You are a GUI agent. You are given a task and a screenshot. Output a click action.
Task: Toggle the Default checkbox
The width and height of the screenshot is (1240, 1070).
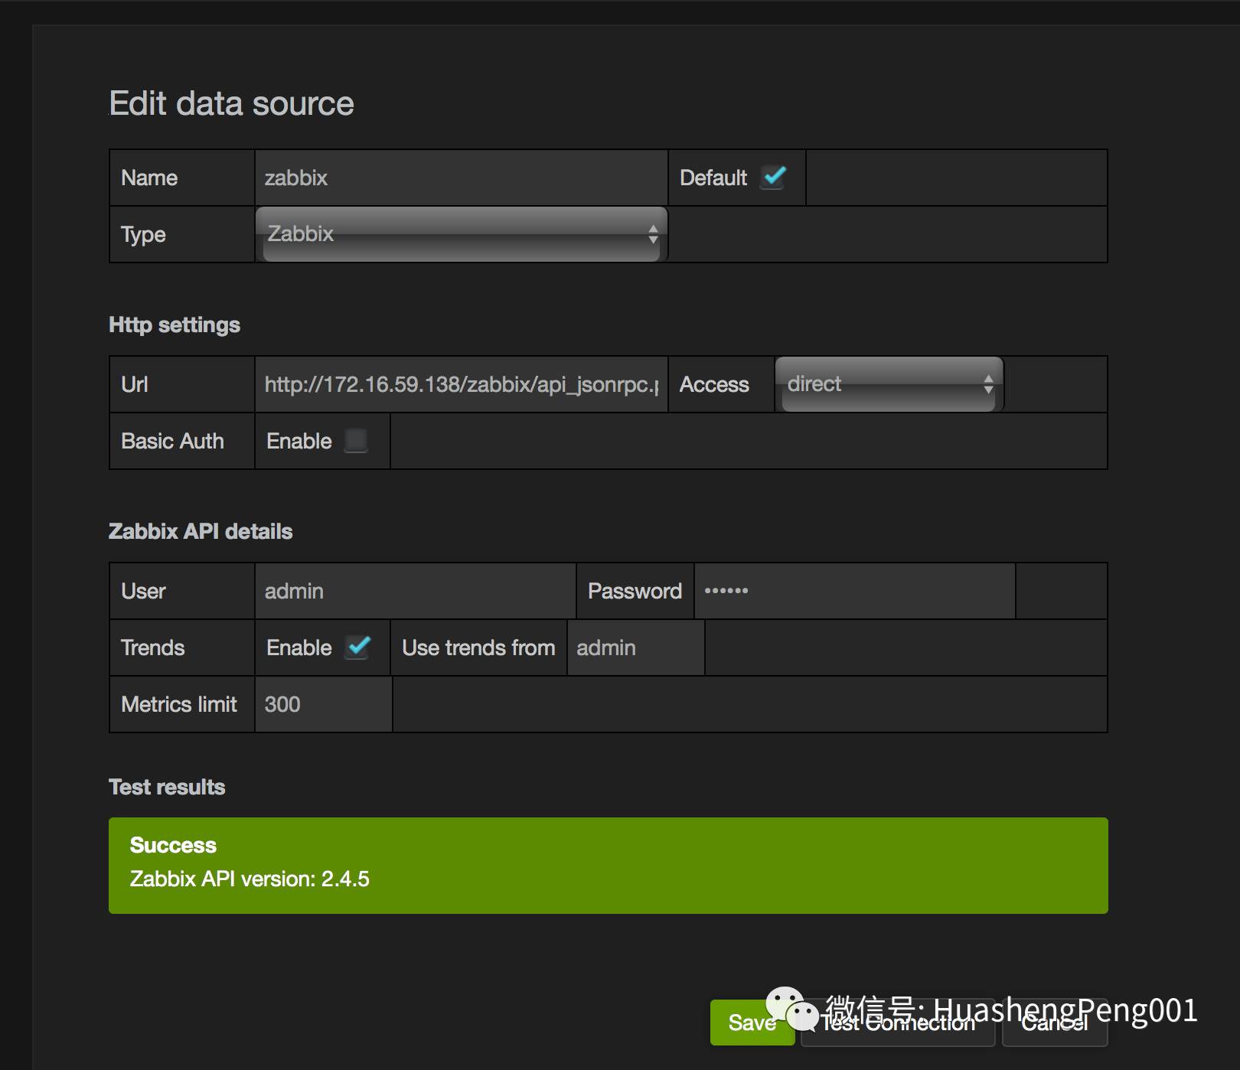pyautogui.click(x=775, y=177)
